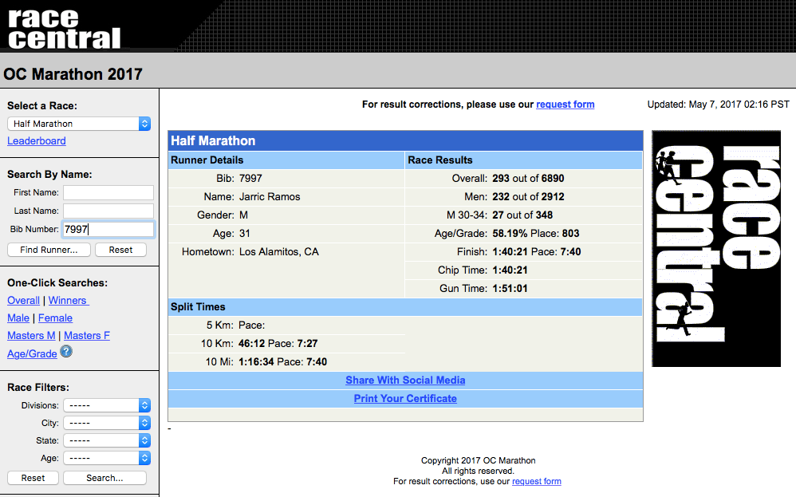Open Age/Grade results link
This screenshot has height=497, width=796.
(32, 354)
